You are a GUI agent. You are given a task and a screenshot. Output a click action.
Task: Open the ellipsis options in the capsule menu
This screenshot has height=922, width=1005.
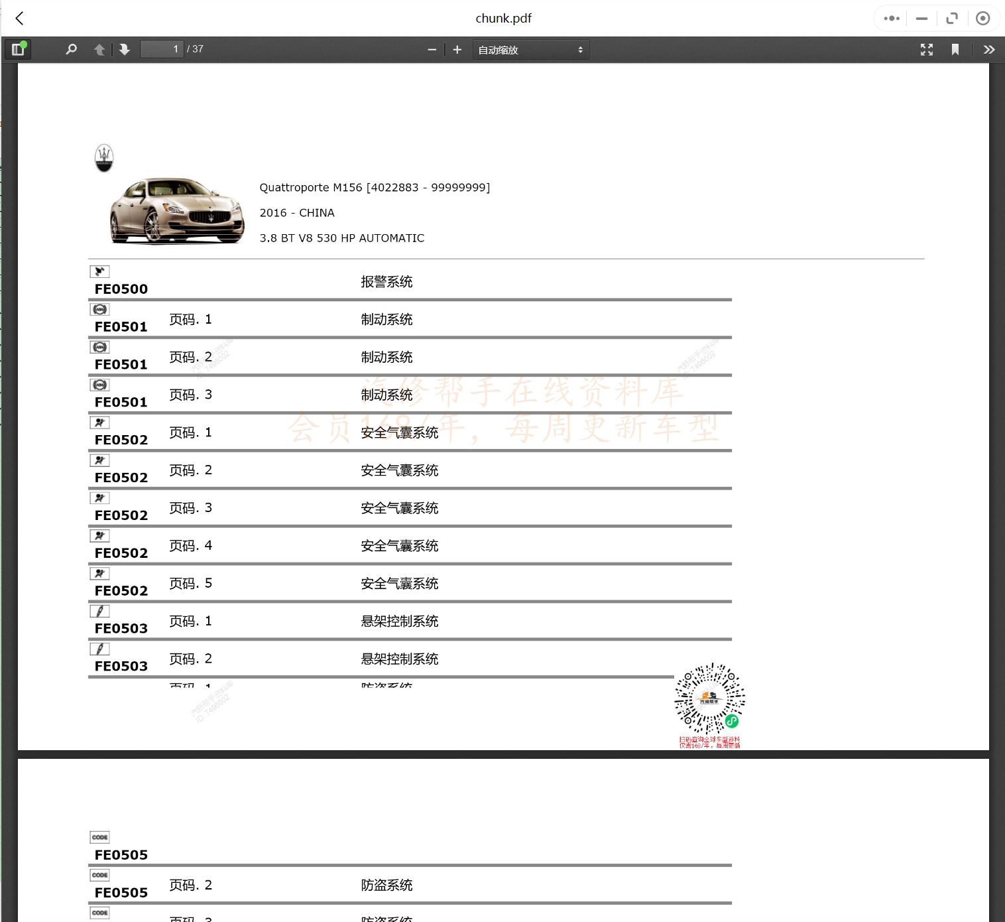pyautogui.click(x=891, y=18)
